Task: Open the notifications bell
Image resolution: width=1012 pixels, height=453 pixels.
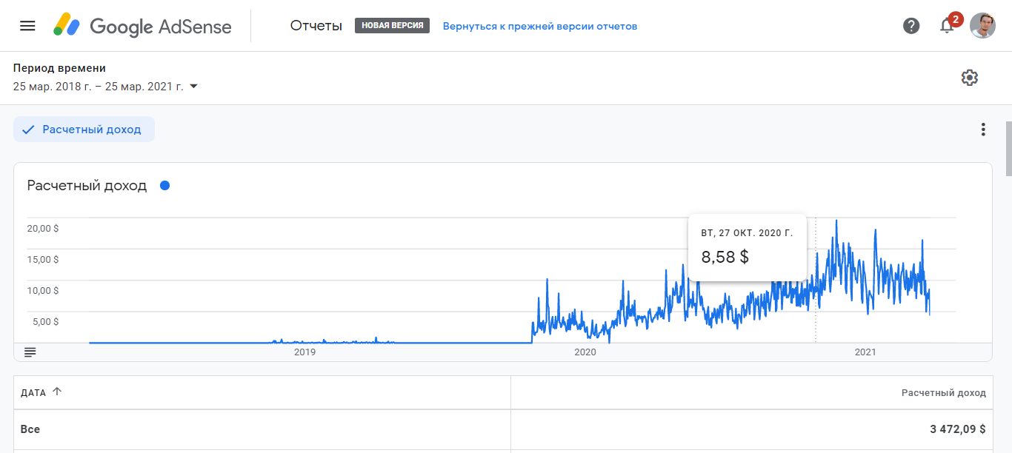Action: (947, 26)
